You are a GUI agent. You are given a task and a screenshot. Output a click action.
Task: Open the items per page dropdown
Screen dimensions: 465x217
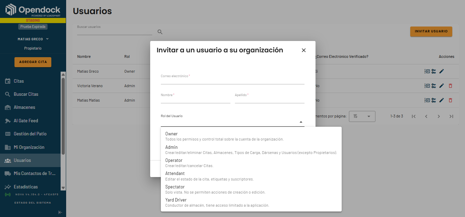pyautogui.click(x=362, y=116)
